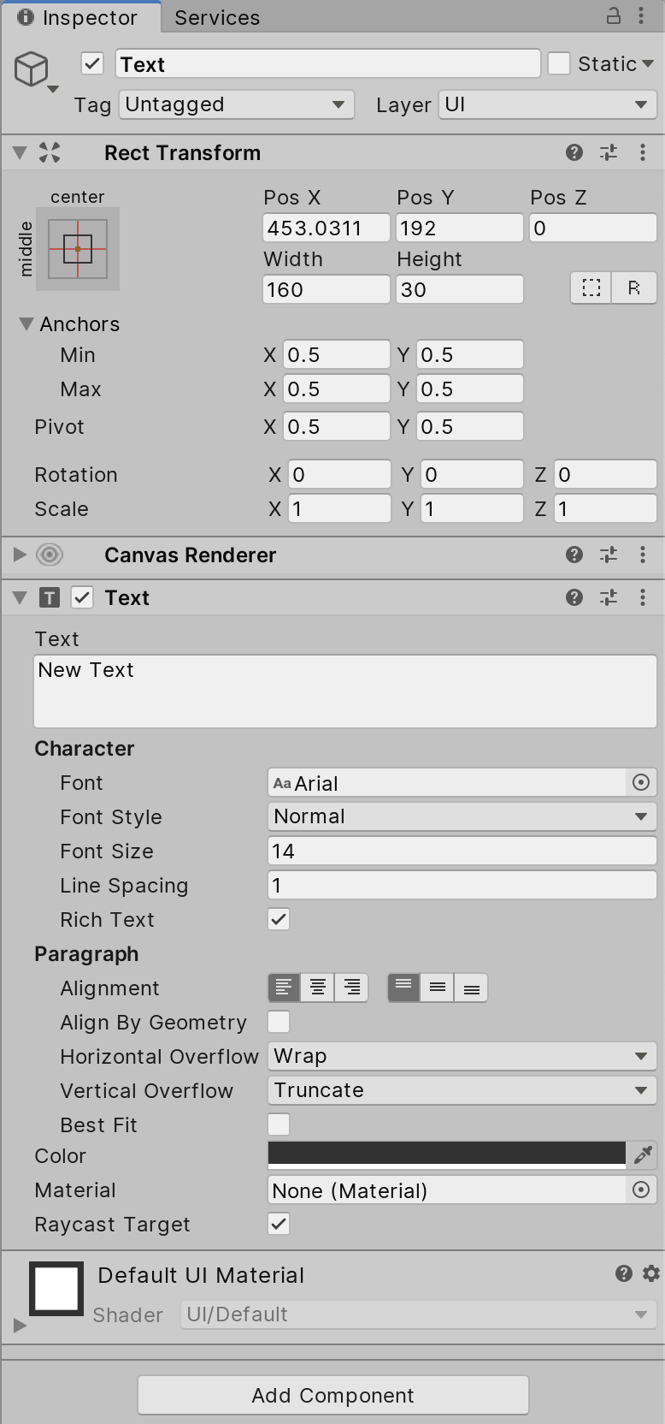This screenshot has height=1424, width=665.
Task: Open the Horizontal Overflow dropdown
Action: tap(462, 1056)
